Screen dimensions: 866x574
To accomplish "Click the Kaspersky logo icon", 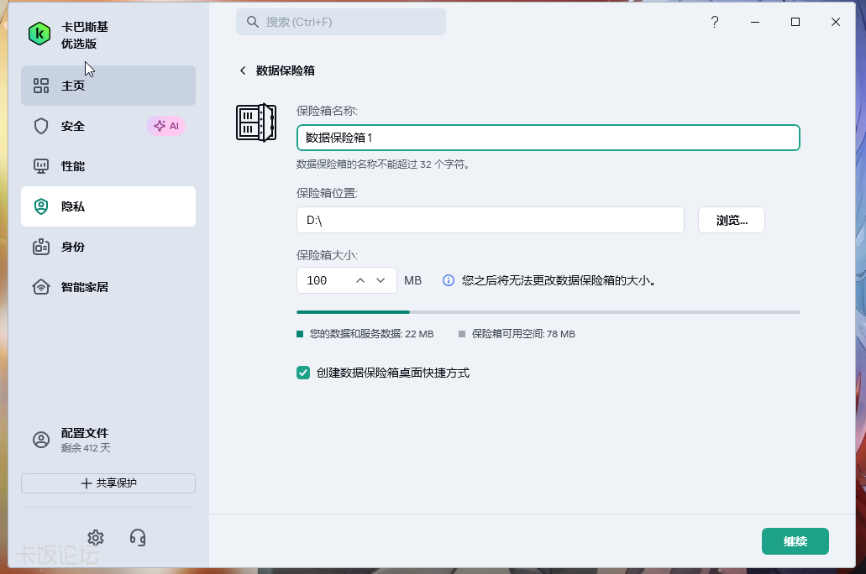I will tap(39, 34).
